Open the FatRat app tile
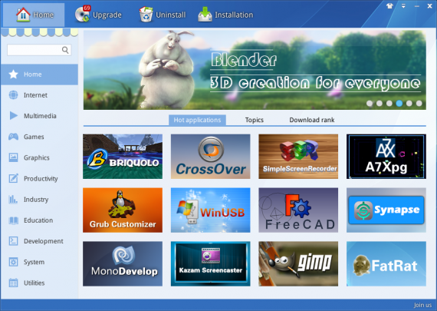The height and width of the screenshot is (311, 437). point(386,264)
